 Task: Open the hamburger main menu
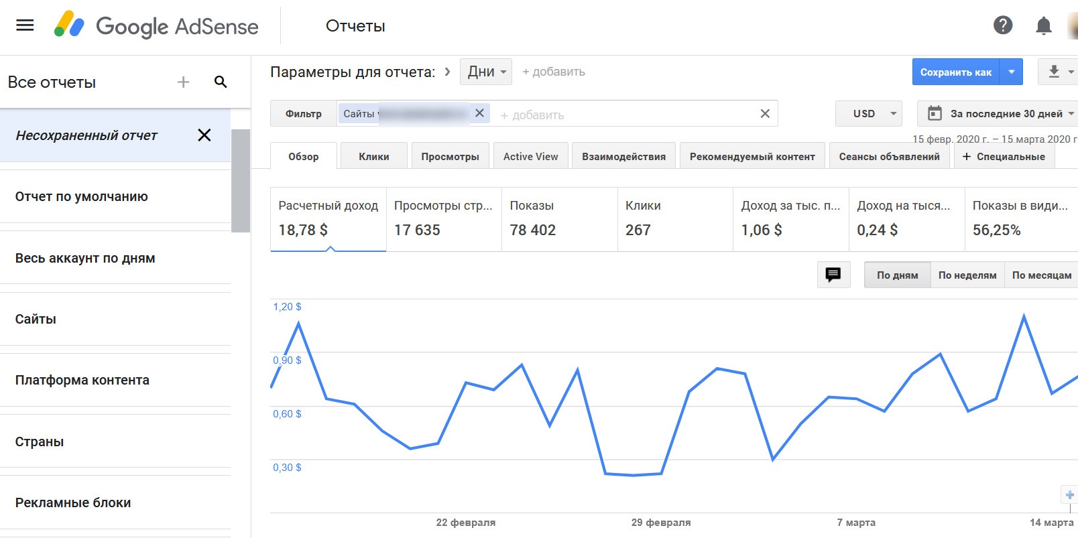[25, 25]
